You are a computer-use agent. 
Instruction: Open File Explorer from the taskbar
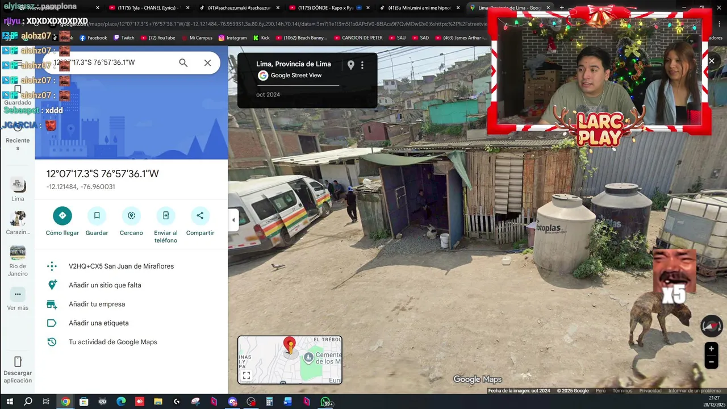[x=158, y=402]
